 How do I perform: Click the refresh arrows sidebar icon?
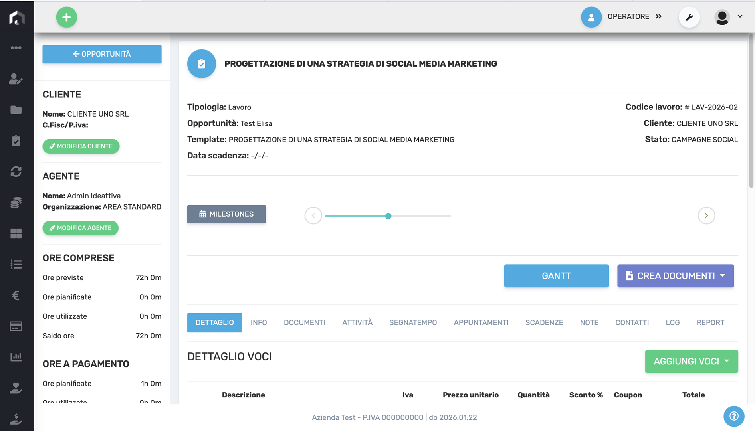pyautogui.click(x=16, y=172)
